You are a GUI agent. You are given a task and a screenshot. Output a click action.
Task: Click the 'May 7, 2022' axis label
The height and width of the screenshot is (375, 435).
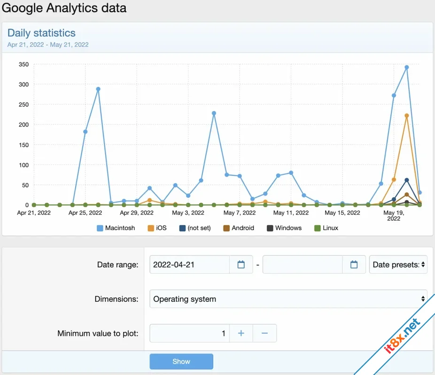240,213
